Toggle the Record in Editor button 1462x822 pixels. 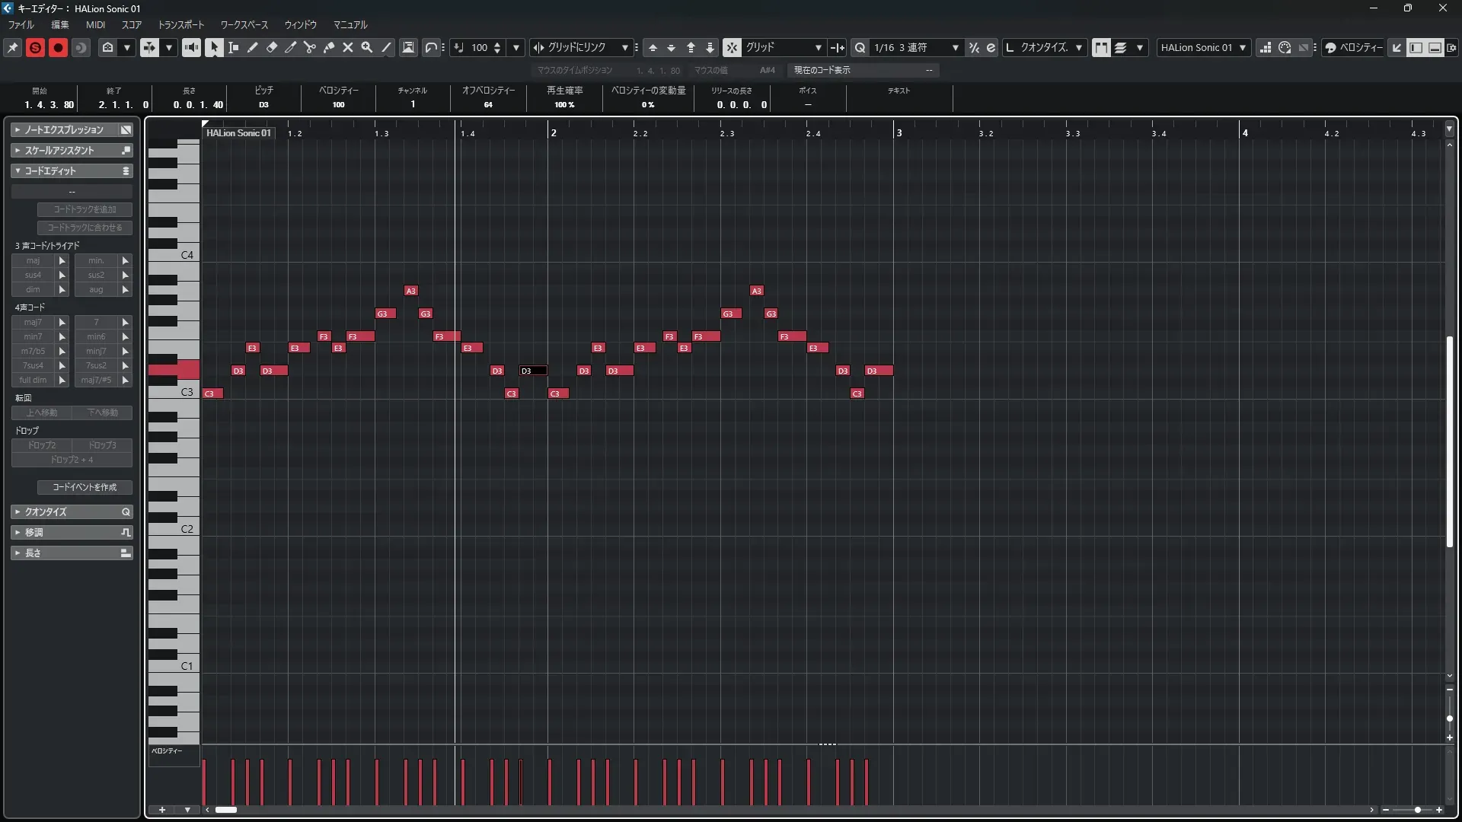point(58,47)
